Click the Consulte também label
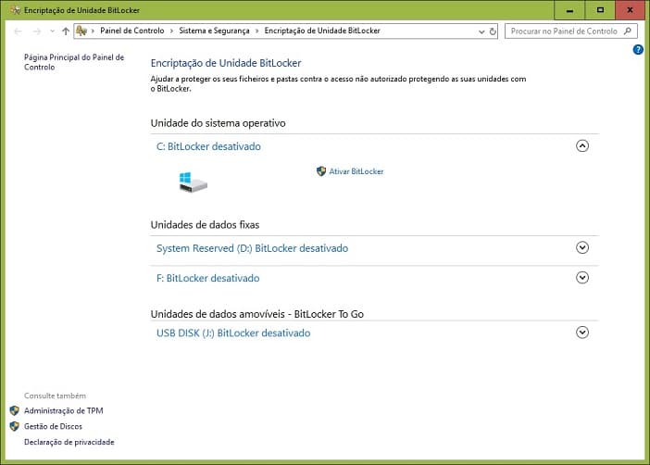This screenshot has height=465, width=650. pos(56,396)
